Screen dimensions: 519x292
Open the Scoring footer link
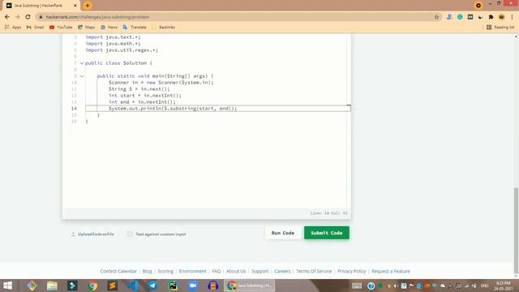(x=165, y=271)
